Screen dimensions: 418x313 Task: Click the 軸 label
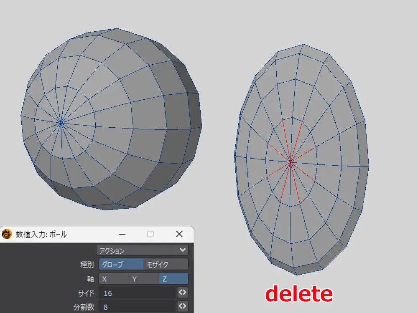pos(91,279)
